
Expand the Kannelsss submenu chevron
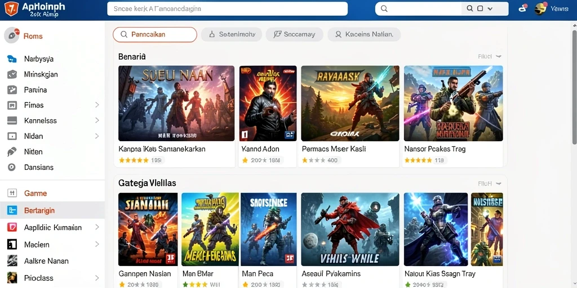tap(97, 120)
